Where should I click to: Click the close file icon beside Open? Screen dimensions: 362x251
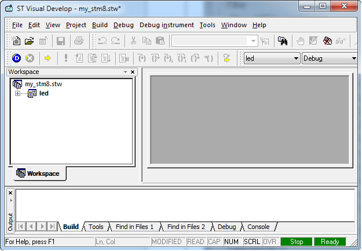pos(43,41)
